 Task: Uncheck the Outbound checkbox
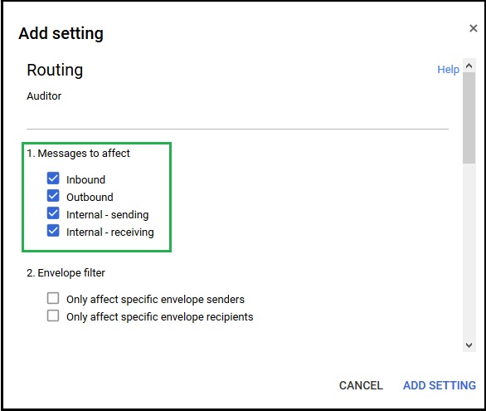pos(53,196)
